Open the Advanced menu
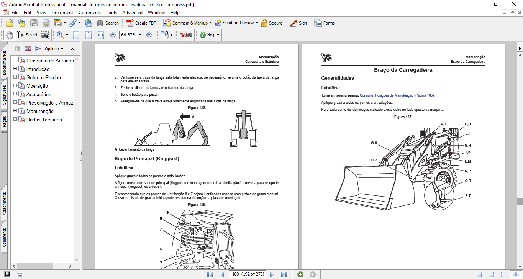This screenshot has width=523, height=279. (132, 13)
